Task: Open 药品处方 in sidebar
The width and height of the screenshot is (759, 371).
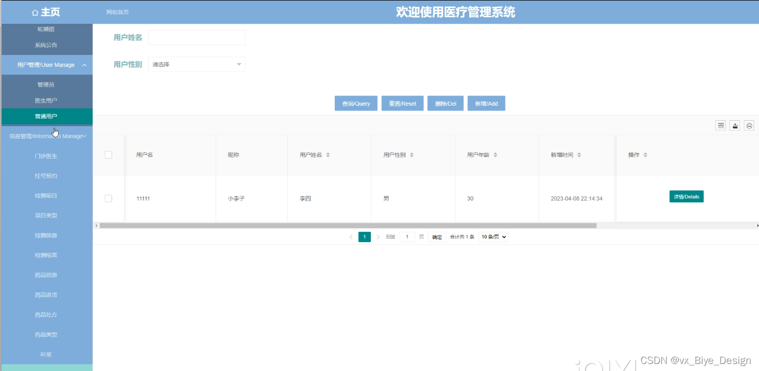Action: coord(46,315)
